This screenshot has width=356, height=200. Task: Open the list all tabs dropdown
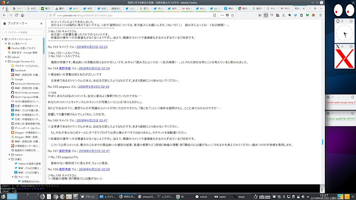(x=321, y=8)
